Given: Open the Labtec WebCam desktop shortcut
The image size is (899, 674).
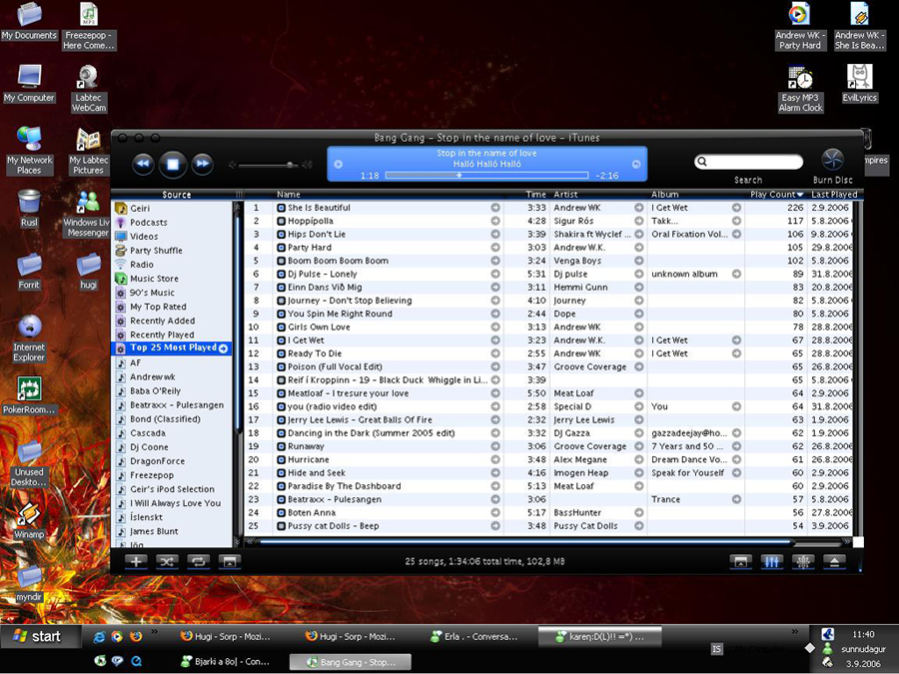Looking at the screenshot, I should coord(88,88).
